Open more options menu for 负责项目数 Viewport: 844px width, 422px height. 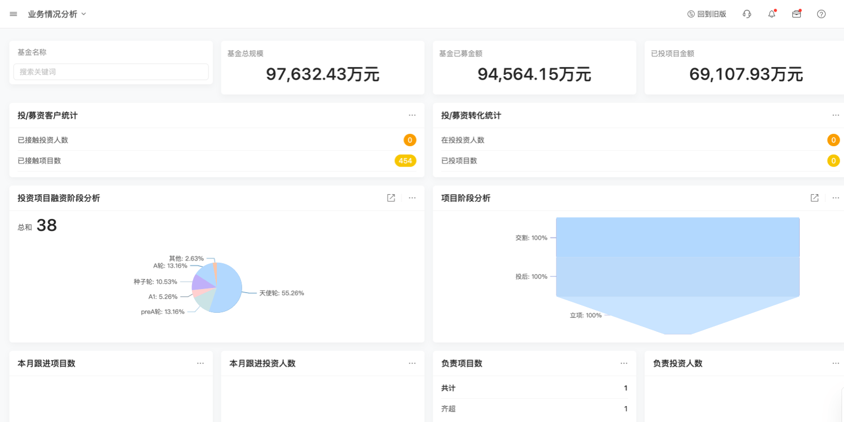pos(624,363)
